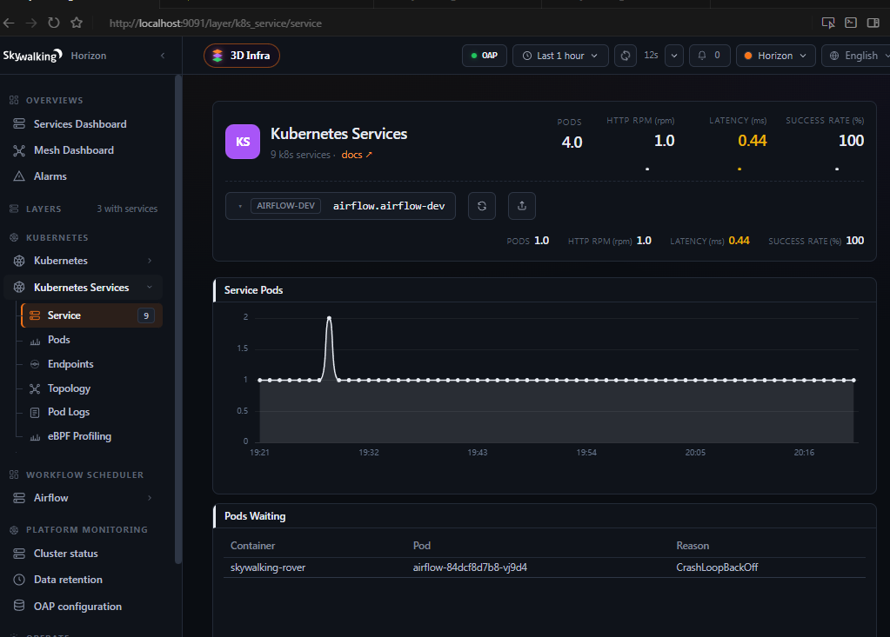Click the Data retention clock icon
The width and height of the screenshot is (890, 637).
tap(19, 579)
